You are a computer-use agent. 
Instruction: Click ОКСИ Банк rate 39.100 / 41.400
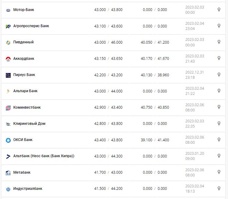pos(155,140)
